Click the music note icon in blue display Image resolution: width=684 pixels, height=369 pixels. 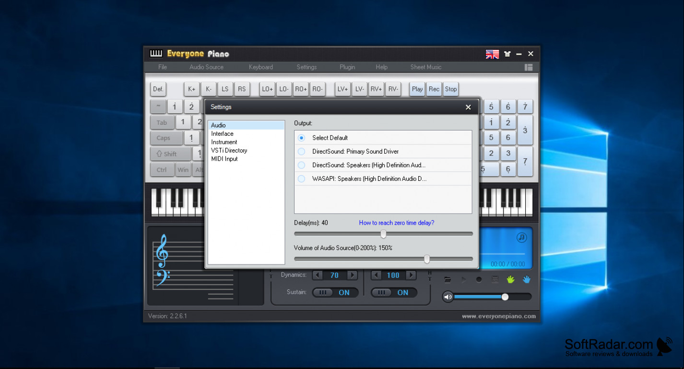coord(521,238)
